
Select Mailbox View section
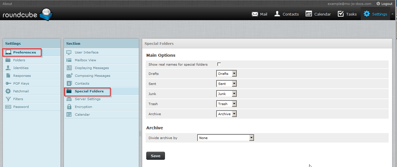tap(86, 60)
